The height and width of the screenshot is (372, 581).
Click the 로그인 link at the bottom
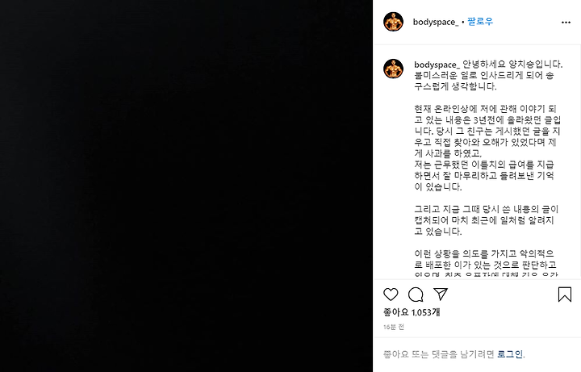[x=510, y=354]
